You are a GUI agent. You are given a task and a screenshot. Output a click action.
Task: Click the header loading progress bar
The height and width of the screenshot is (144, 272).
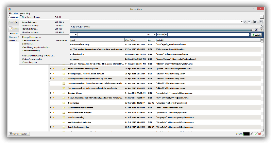point(160,30)
